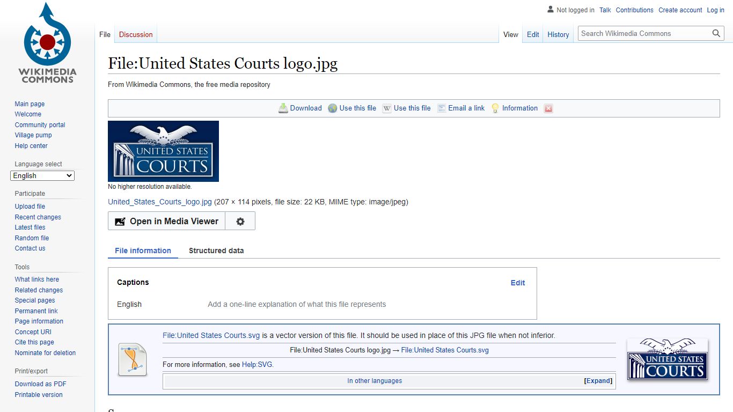This screenshot has width=733, height=412.
Task: Switch to the File tab
Action: [x=105, y=34]
